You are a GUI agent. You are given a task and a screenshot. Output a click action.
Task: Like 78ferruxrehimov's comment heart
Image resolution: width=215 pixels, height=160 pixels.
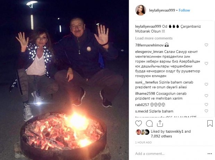(x=206, y=45)
